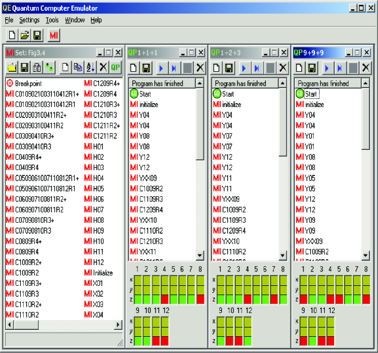Open the Settings menu

point(29,20)
